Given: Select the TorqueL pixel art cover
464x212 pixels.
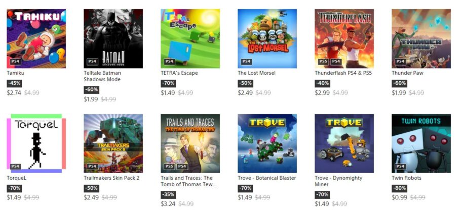Looking at the screenshot, I should 36,143.
